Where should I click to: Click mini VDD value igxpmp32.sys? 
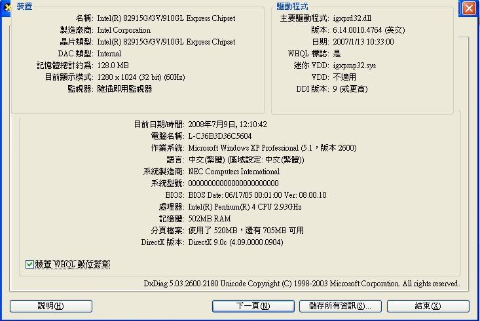click(x=354, y=66)
